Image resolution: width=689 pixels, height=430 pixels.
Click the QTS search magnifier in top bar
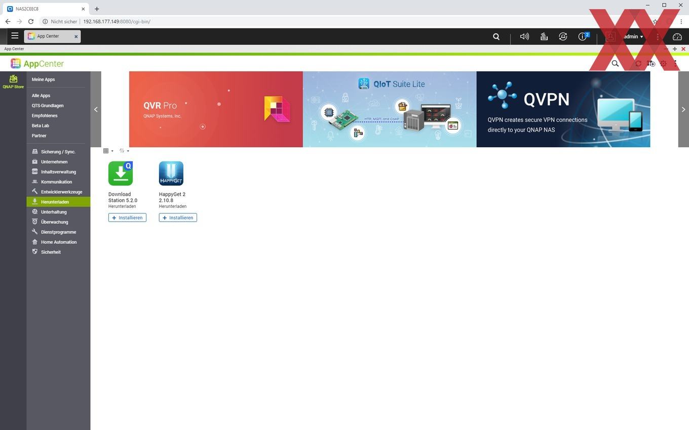496,36
